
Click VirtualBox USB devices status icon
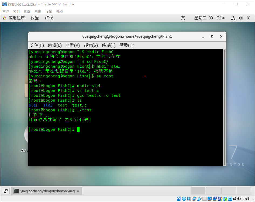(199, 199)
